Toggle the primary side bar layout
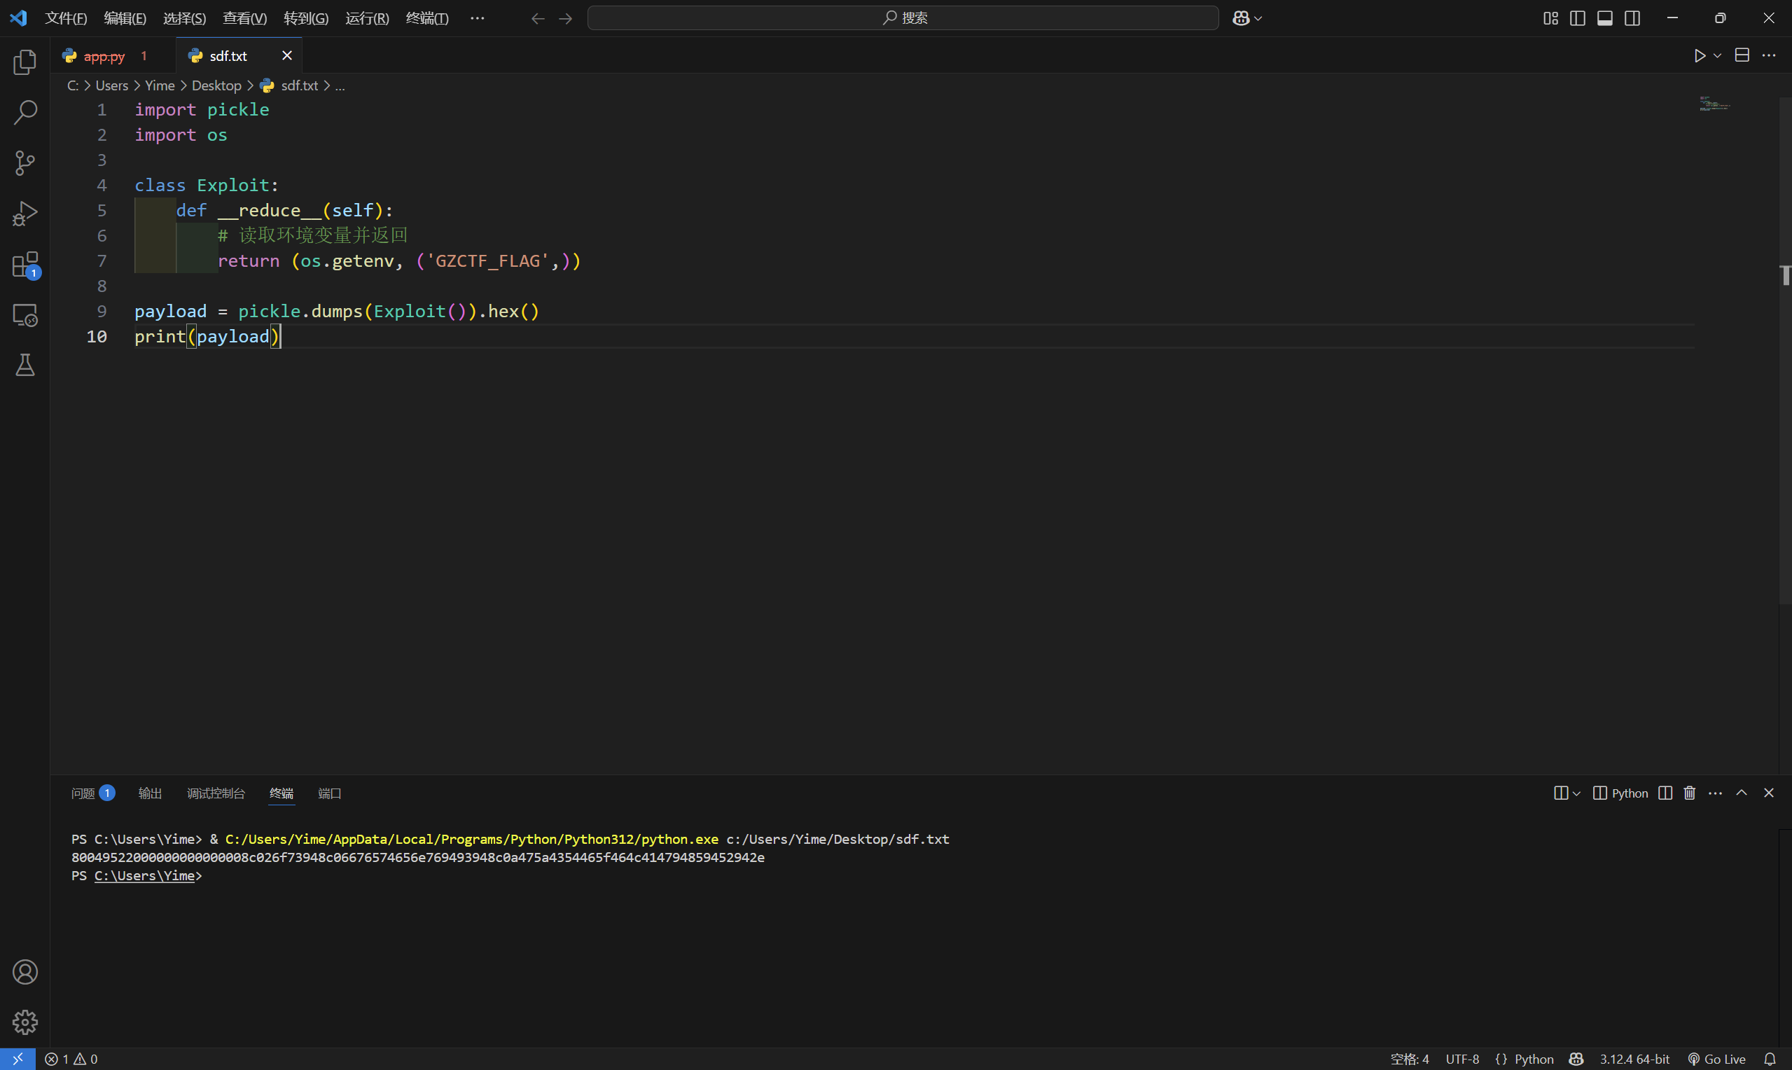The height and width of the screenshot is (1070, 1792). point(1577,18)
